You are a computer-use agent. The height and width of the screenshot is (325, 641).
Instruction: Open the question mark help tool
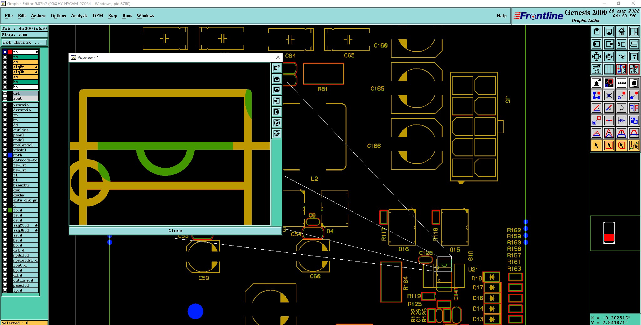point(634,57)
